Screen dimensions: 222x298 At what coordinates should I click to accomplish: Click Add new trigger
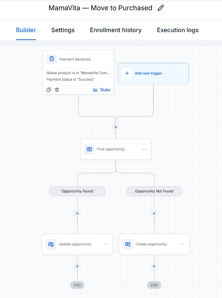(154, 73)
